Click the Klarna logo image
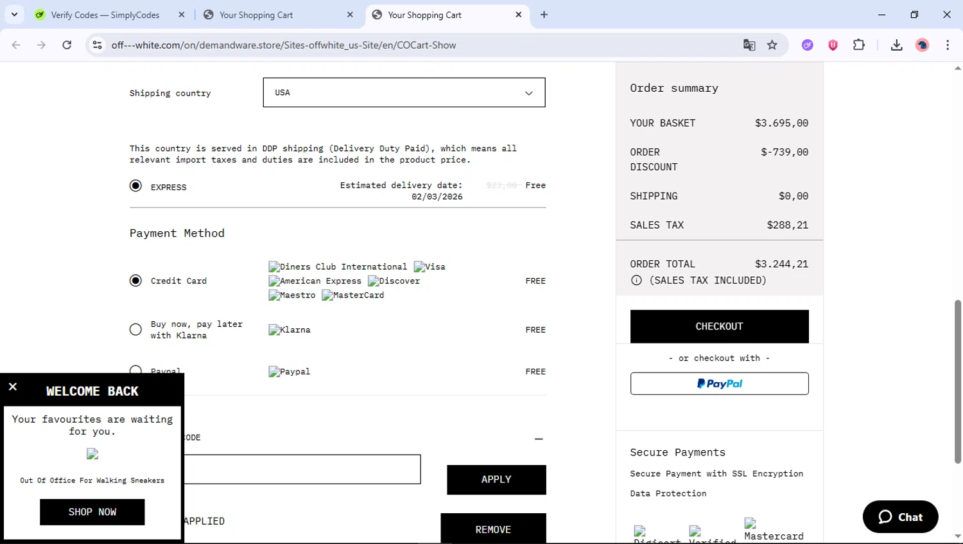 [x=290, y=329]
